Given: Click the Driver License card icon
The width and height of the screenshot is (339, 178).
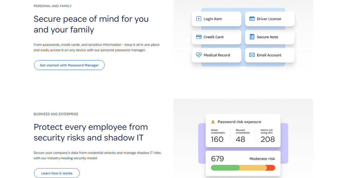Looking at the screenshot, I should (x=252, y=19).
